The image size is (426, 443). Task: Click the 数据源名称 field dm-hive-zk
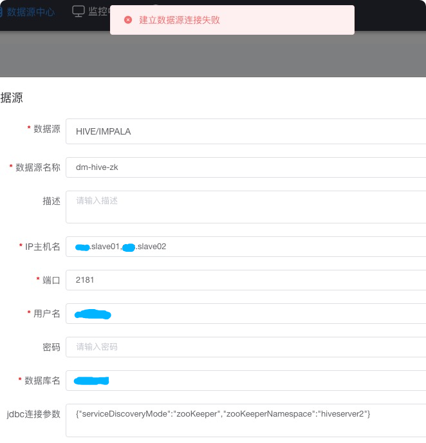point(246,167)
